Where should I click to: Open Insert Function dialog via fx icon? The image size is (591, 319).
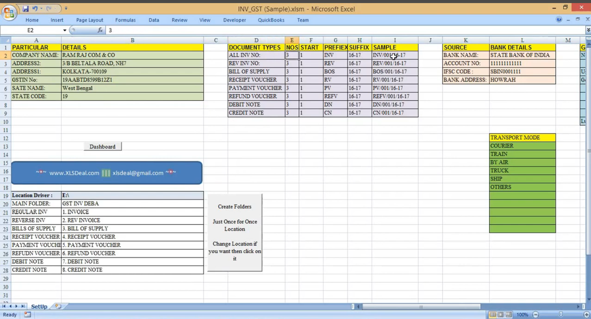point(100,30)
